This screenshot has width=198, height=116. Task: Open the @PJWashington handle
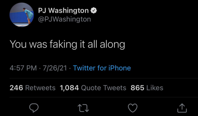click(x=64, y=19)
